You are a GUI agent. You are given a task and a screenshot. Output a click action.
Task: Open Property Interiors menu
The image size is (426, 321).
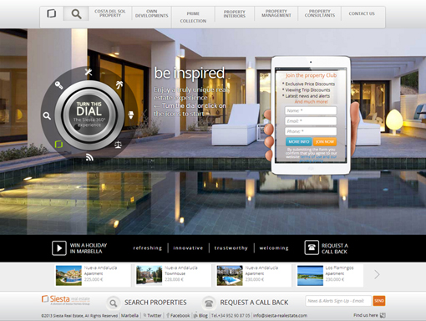(x=235, y=13)
